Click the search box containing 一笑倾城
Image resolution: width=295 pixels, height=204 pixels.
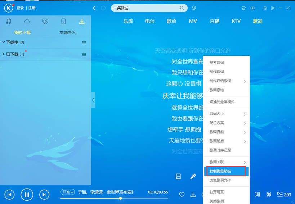click(x=149, y=8)
